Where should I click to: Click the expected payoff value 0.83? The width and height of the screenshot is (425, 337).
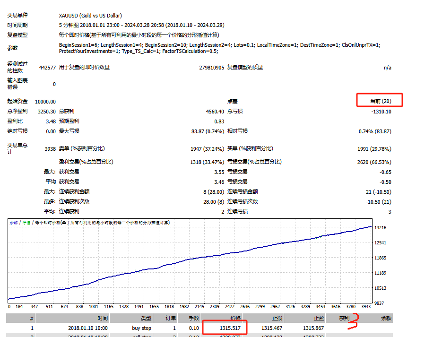pos(219,121)
